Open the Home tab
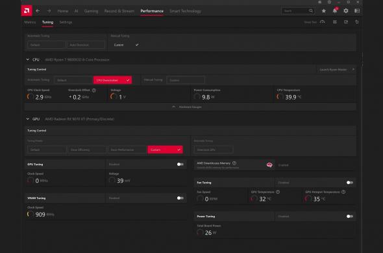This screenshot has height=253, width=383. [63, 11]
